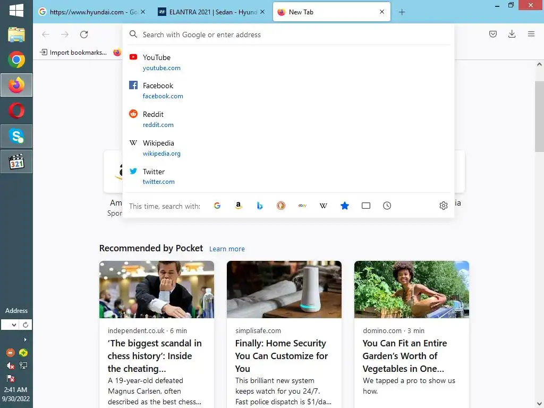Search this time with eBay
Viewport: 544px width, 408px height.
[x=302, y=206]
